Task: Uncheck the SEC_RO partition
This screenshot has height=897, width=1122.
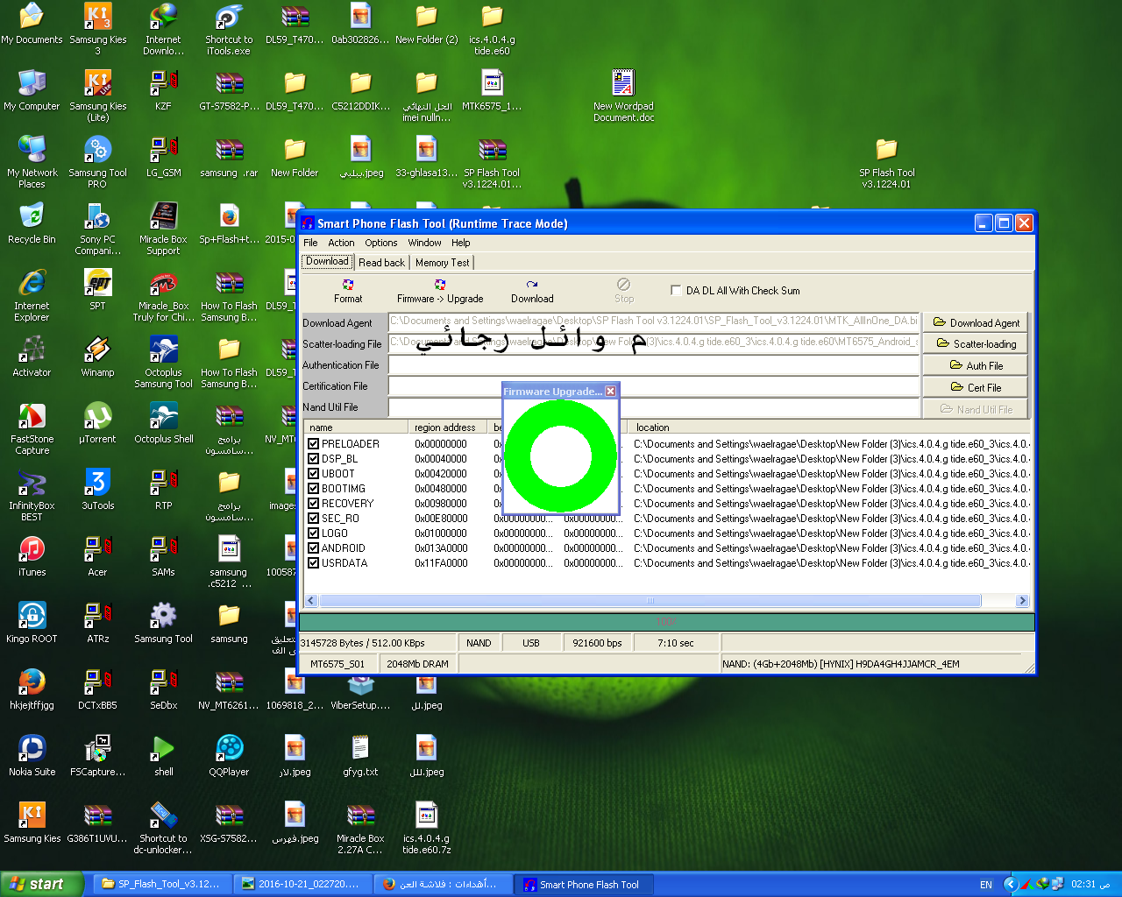Action: 313,519
